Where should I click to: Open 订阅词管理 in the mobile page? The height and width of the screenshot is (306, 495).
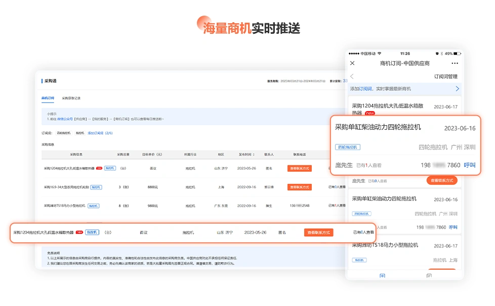click(445, 77)
